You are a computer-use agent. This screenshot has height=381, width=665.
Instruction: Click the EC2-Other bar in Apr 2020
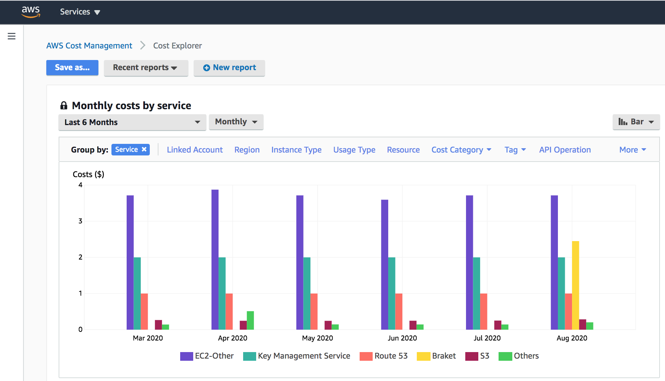tap(215, 260)
